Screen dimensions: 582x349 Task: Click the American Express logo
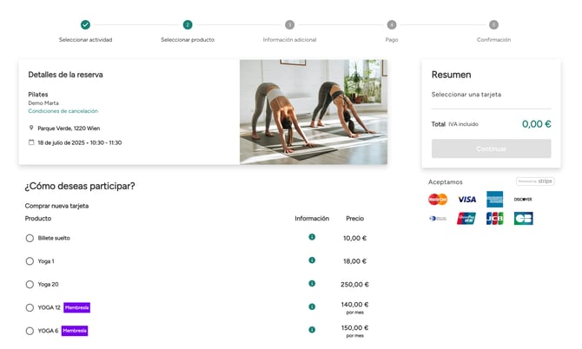pos(495,200)
